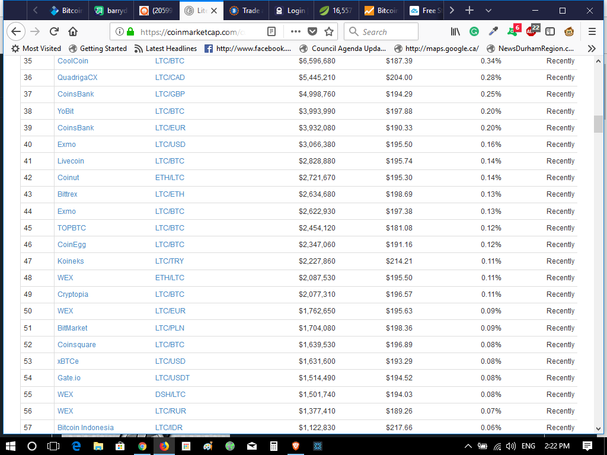The width and height of the screenshot is (607, 455).
Task: Open maps.google.ca bookmark
Action: tap(436, 49)
